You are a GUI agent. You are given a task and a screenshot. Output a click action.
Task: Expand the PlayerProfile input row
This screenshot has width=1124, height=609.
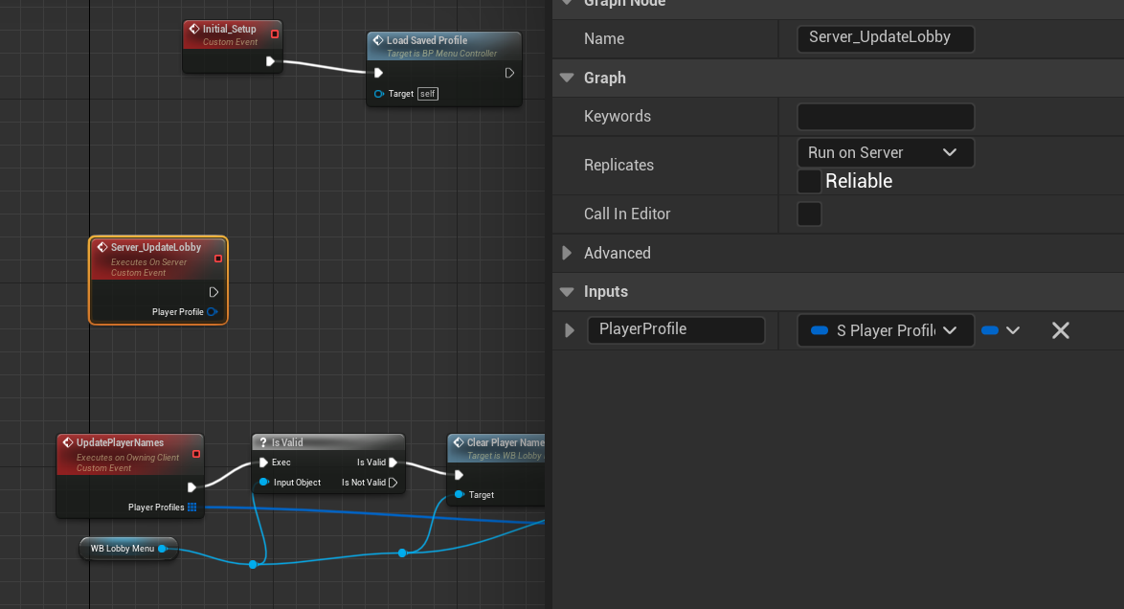[x=570, y=330]
